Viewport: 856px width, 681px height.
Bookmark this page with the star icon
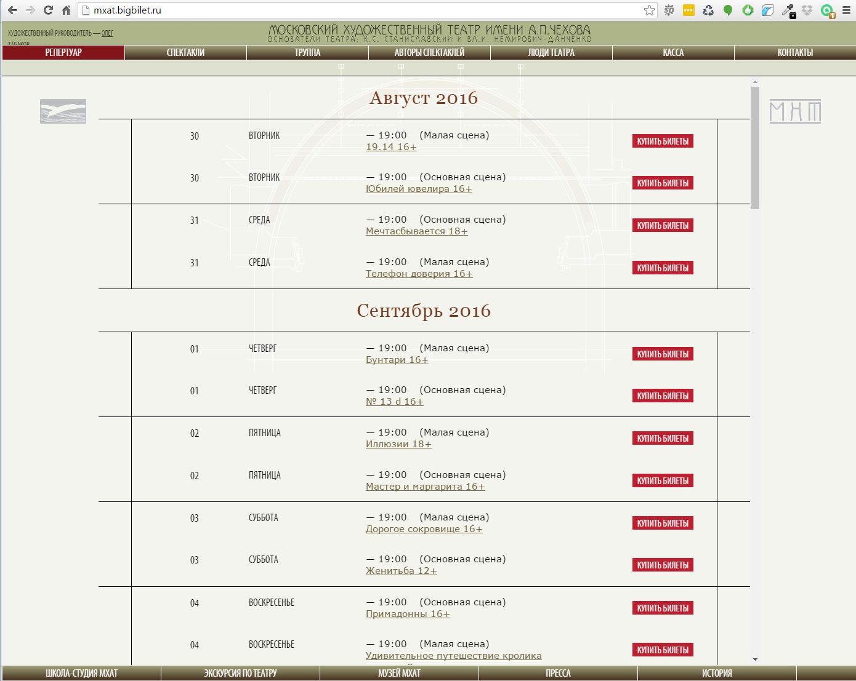pos(649,10)
